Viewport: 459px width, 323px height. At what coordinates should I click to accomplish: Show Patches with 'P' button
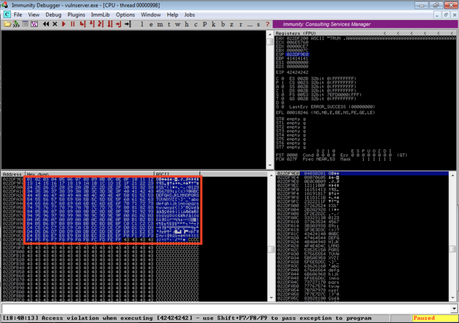(205, 24)
